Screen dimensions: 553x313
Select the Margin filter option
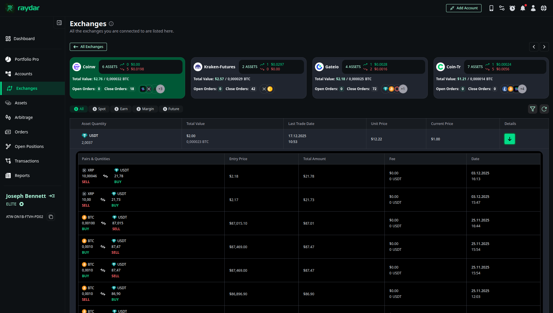[x=145, y=109]
